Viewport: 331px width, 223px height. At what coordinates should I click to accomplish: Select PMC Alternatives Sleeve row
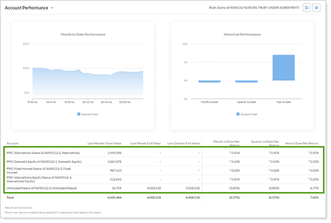click(x=43, y=152)
